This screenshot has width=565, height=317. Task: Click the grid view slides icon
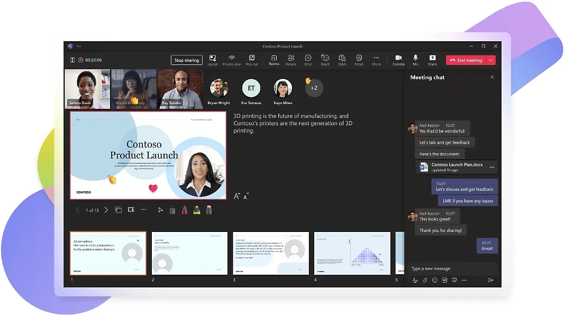point(118,210)
